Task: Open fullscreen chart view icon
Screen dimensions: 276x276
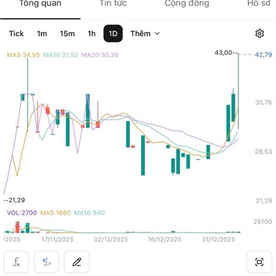Action: click(x=259, y=262)
